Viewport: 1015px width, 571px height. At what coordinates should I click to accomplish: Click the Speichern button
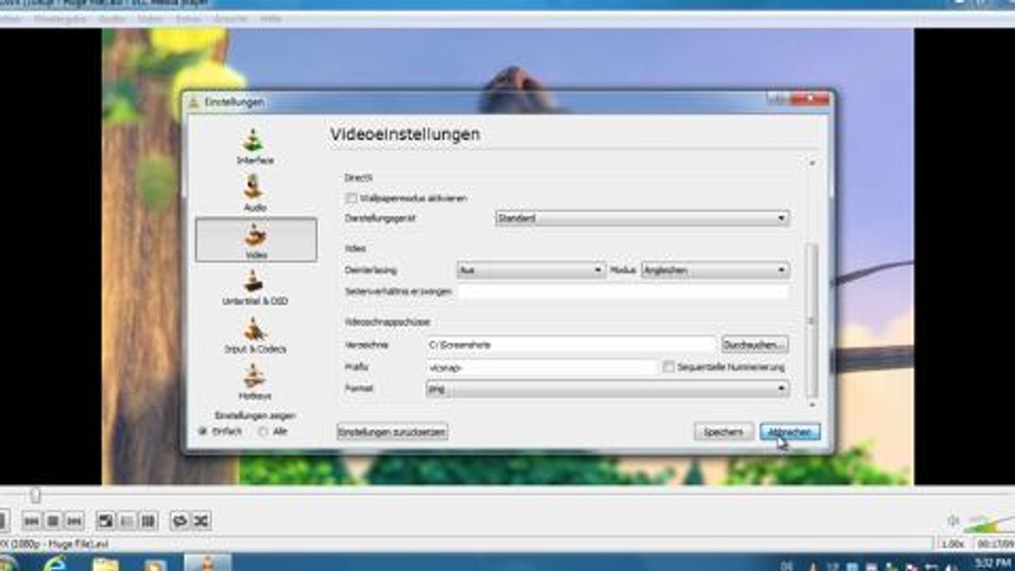pos(724,432)
